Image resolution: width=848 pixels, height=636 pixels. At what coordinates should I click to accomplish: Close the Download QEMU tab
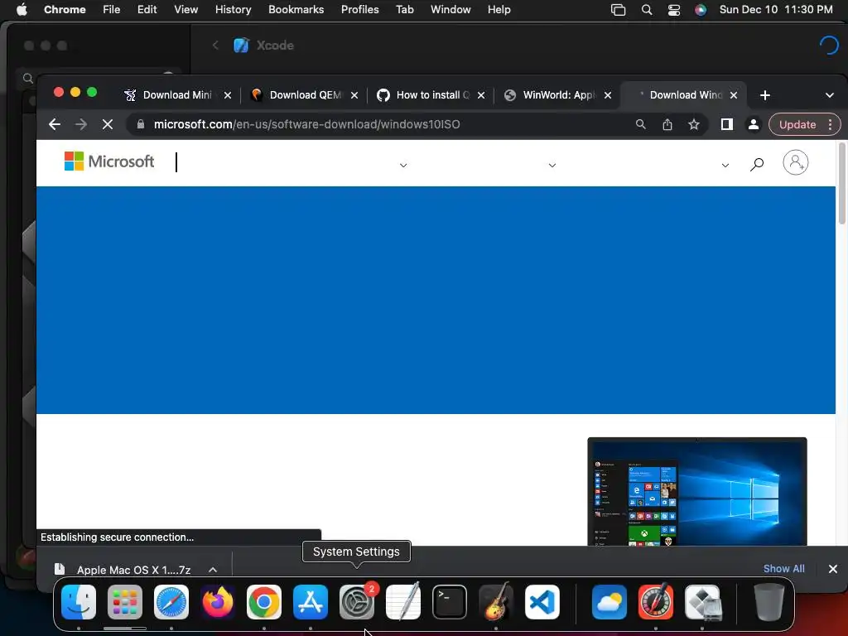pyautogui.click(x=354, y=95)
